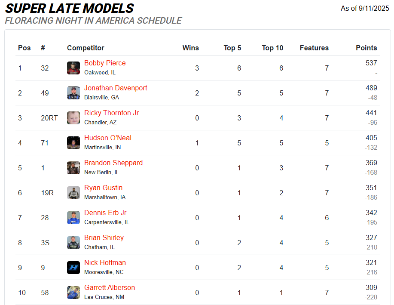Click the Features column header
The image size is (394, 305).
[314, 48]
